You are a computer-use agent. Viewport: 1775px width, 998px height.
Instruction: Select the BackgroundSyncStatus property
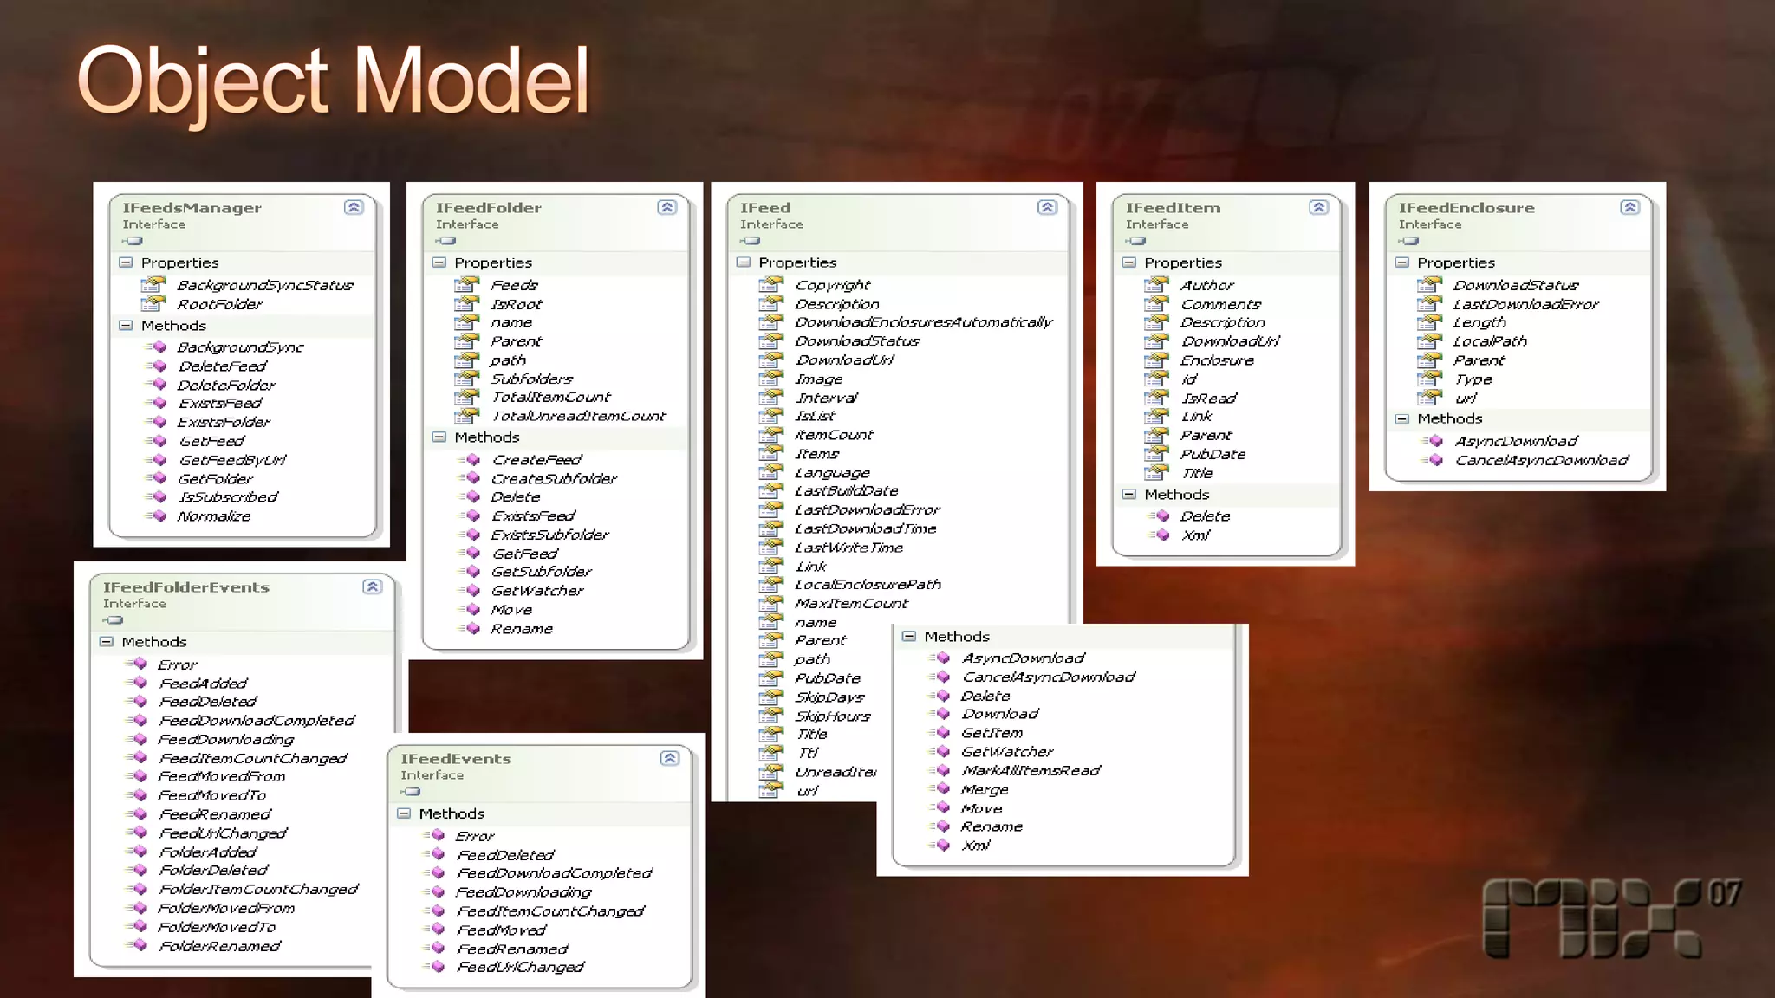264,285
